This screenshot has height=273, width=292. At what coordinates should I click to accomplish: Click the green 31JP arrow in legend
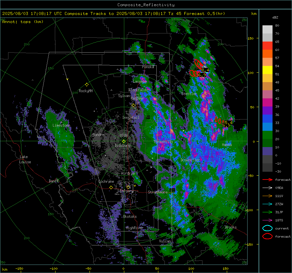coord(267,212)
